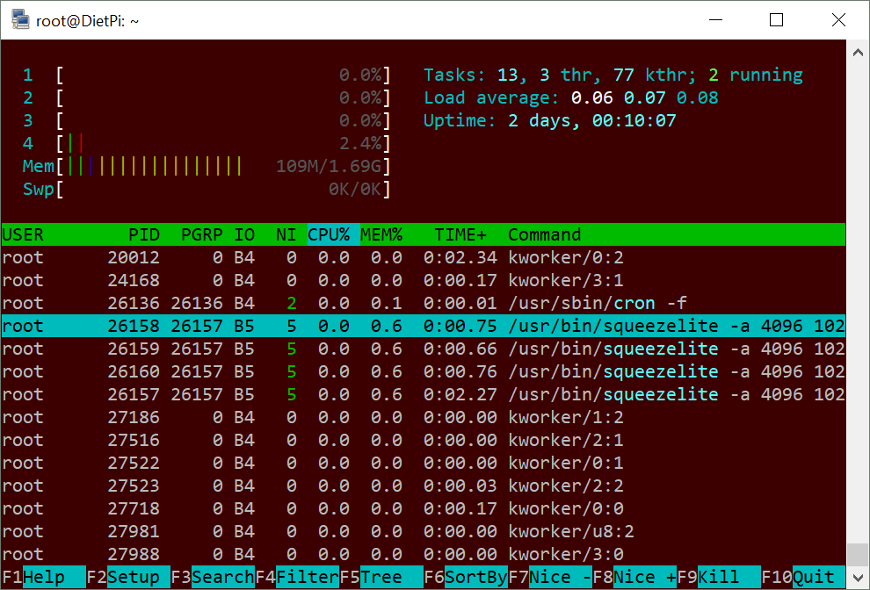
Task: Sort by the IO column header
Action: point(243,234)
